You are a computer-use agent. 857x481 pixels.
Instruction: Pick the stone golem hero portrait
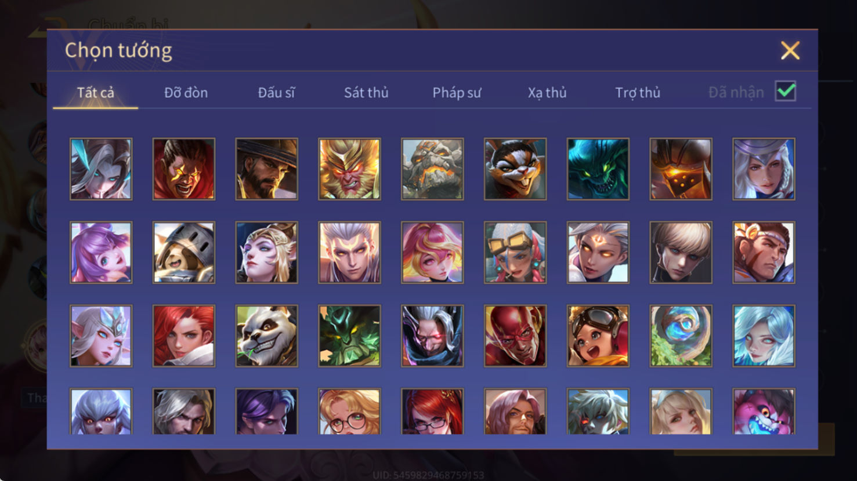click(432, 169)
